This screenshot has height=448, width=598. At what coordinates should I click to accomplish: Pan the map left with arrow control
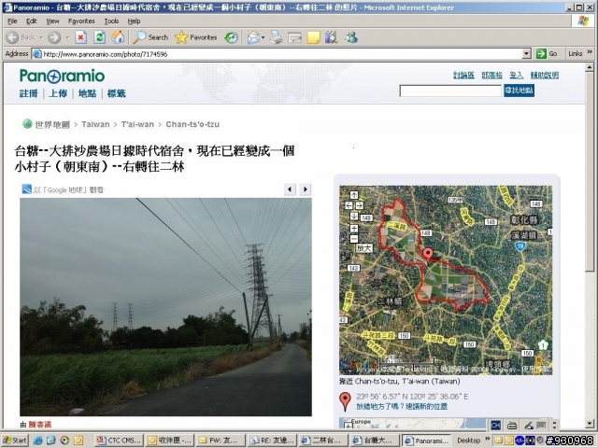[349, 205]
